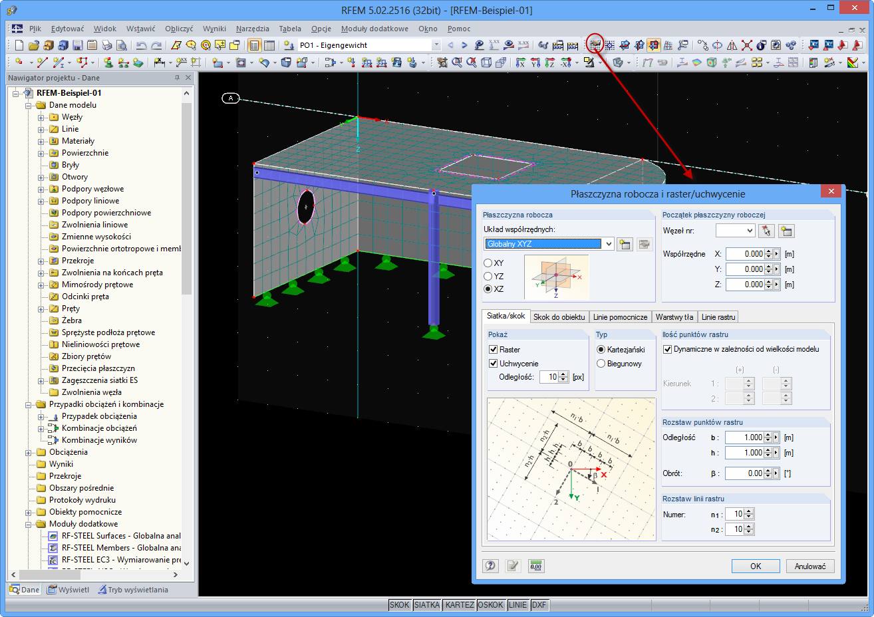Select the XZ work plane radio
This screenshot has height=617, width=874.
pos(488,289)
